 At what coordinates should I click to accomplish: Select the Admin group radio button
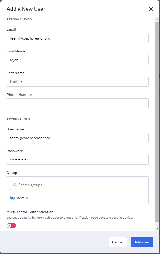coord(12,198)
